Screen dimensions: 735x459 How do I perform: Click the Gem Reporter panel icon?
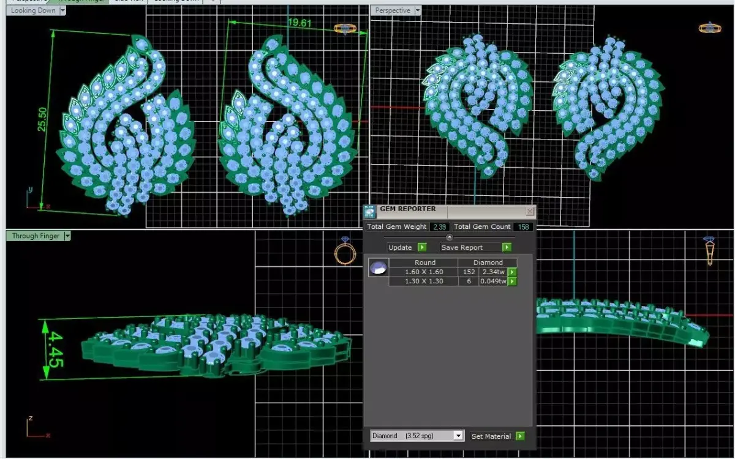pyautogui.click(x=369, y=212)
